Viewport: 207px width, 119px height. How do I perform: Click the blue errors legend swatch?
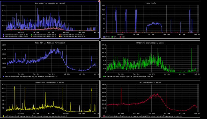[104, 37]
